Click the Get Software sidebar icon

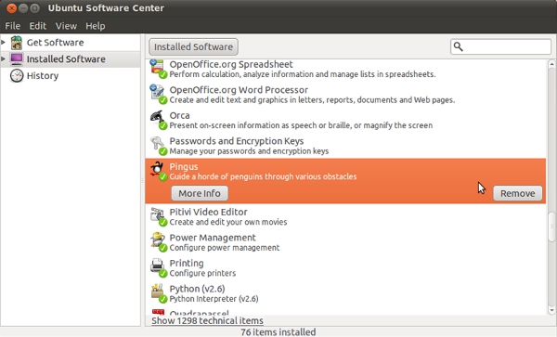17,43
